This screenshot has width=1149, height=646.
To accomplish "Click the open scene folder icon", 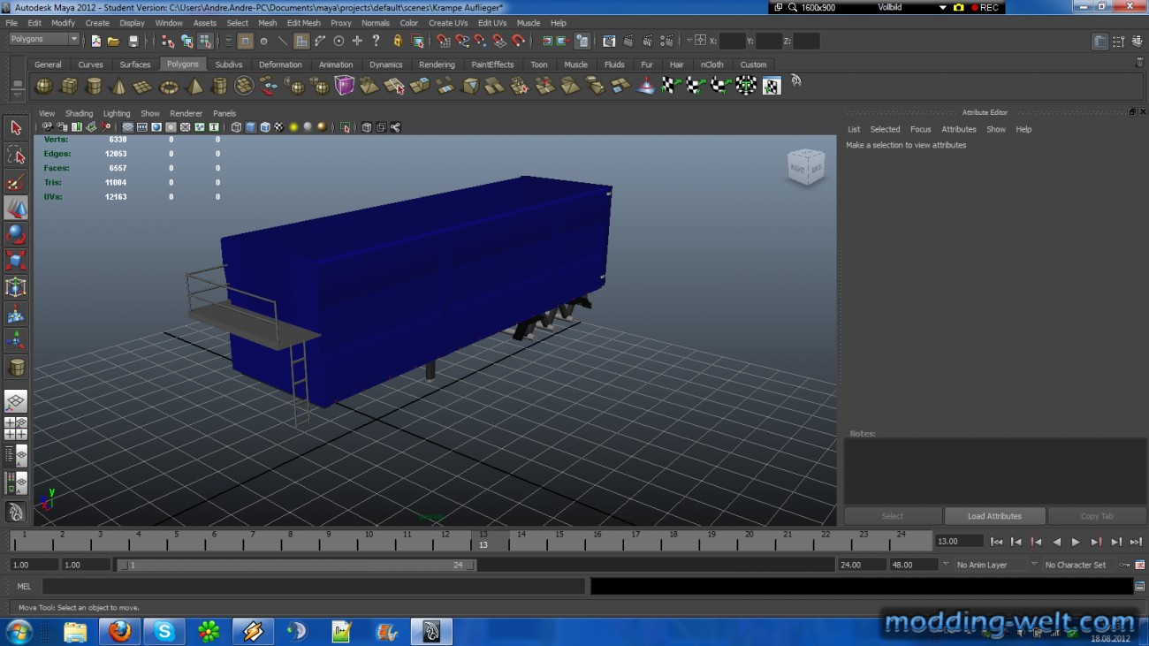I will coord(114,41).
